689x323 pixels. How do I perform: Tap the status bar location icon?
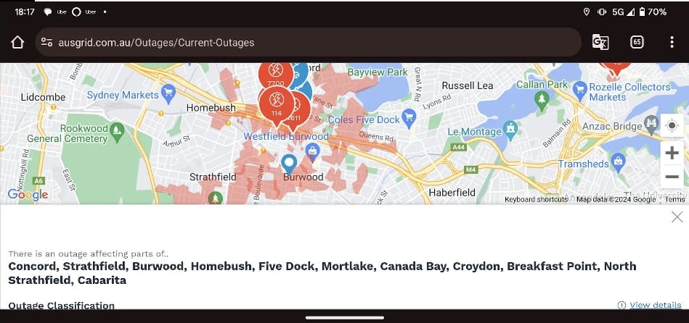[586, 12]
